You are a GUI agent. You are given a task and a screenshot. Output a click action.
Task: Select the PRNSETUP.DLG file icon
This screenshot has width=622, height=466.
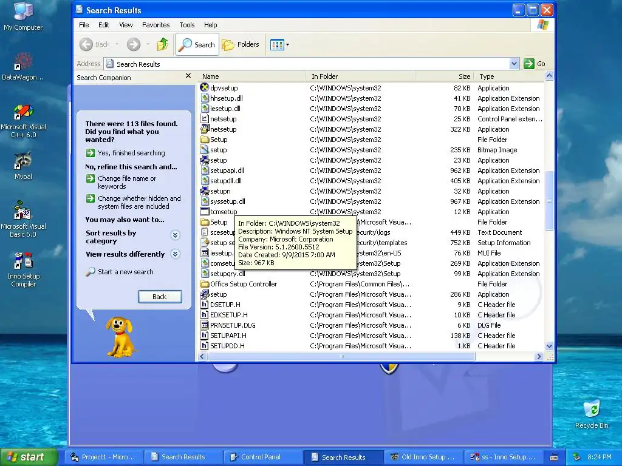pos(204,325)
